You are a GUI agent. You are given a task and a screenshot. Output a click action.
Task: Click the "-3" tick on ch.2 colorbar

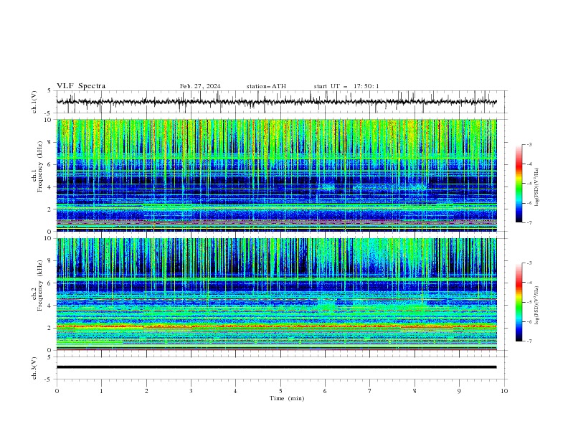[529, 263]
